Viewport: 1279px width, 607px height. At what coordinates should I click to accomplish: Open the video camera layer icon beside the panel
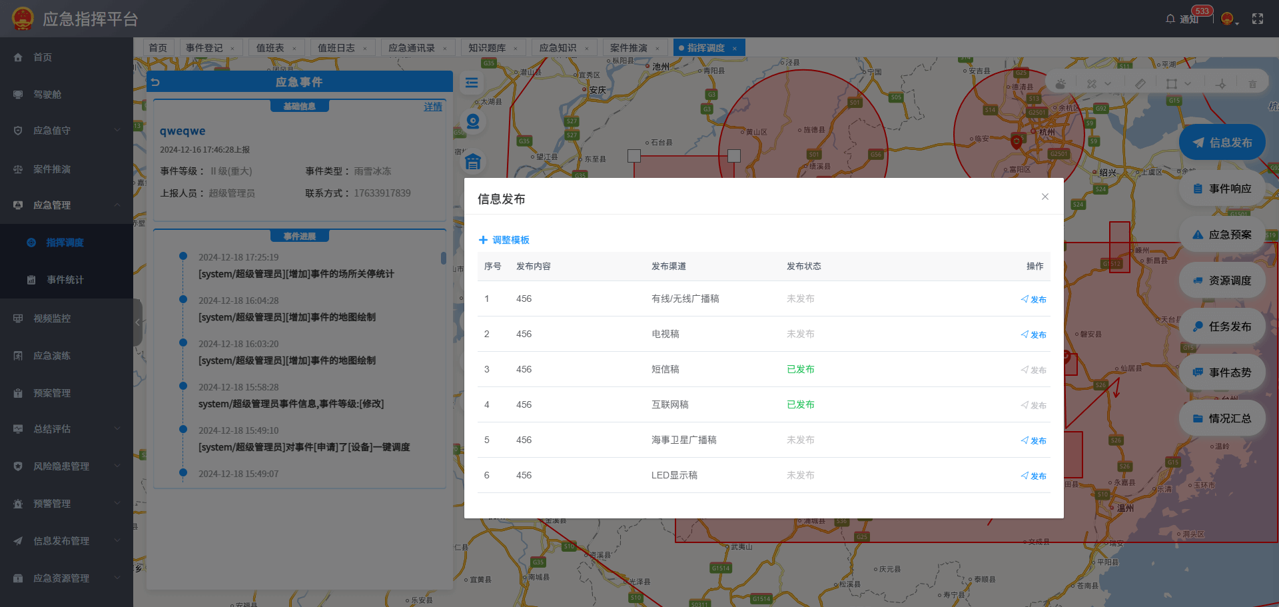point(472,121)
